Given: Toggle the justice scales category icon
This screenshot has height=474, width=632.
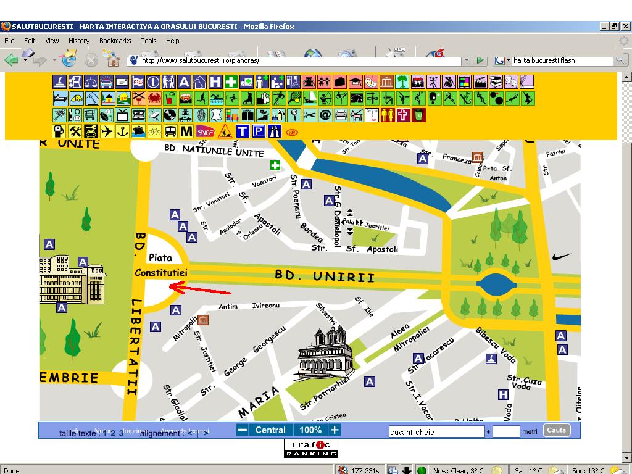Looking at the screenshot, I should point(91,82).
